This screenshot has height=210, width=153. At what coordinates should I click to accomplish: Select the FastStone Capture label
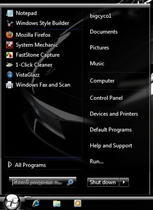tap(38, 55)
